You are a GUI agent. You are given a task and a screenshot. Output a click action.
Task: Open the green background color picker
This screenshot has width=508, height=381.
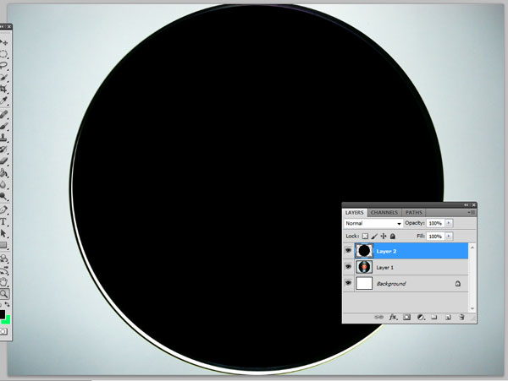[7, 320]
